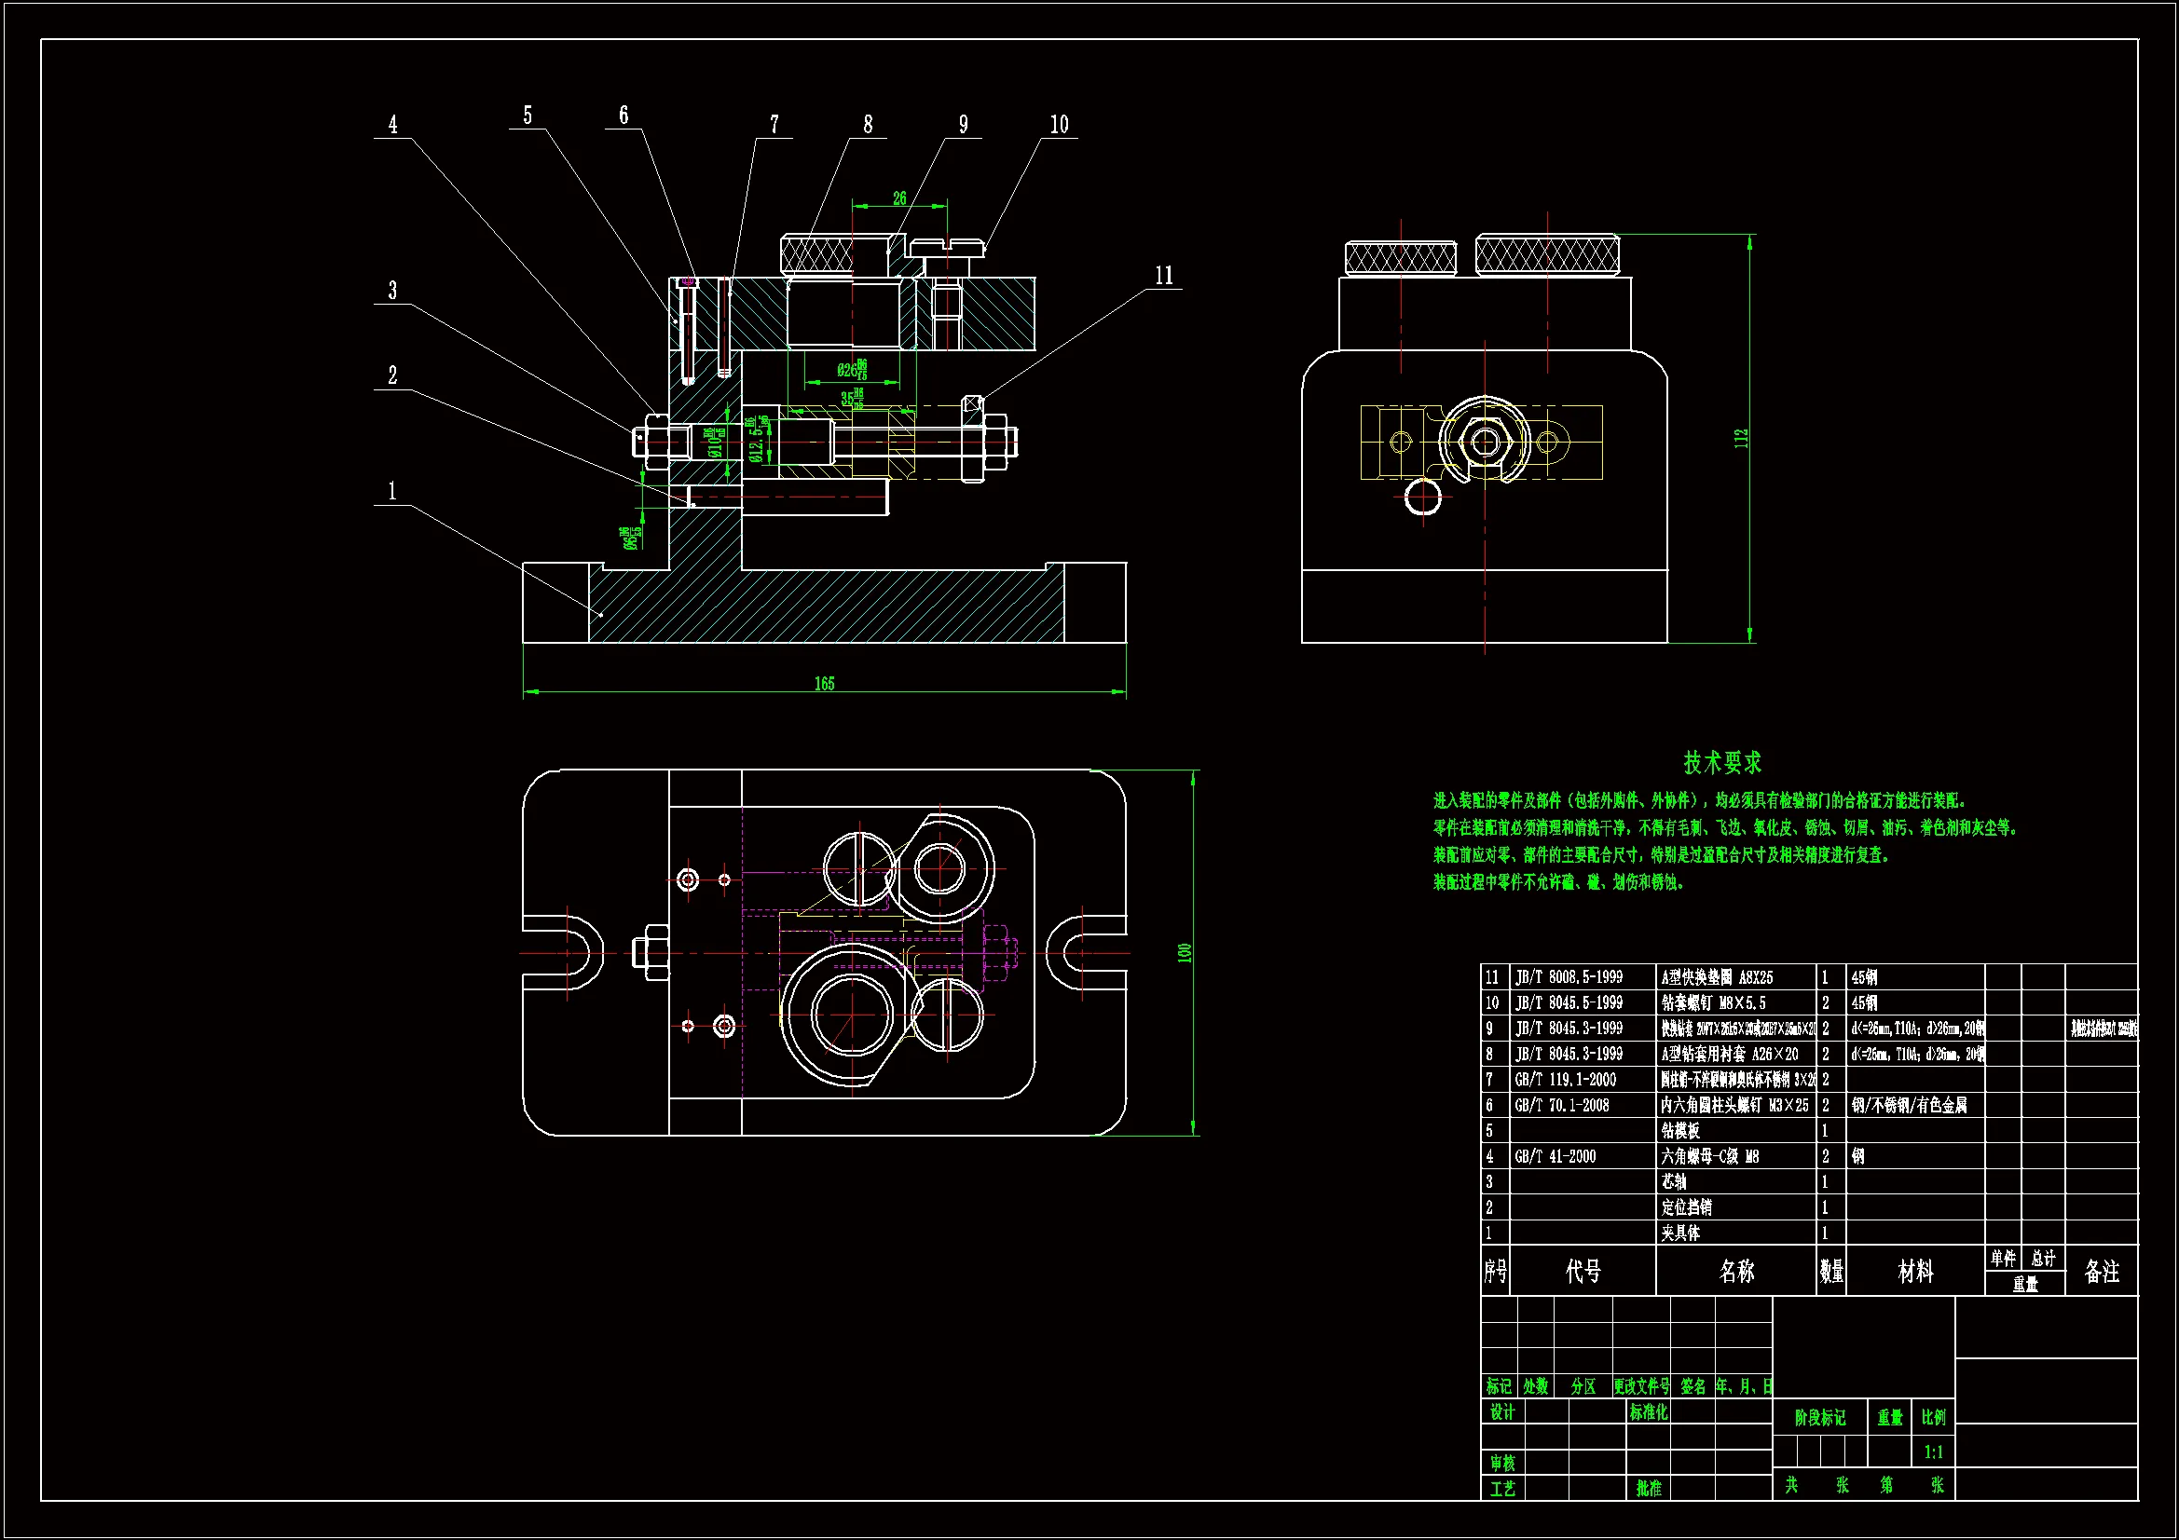Click part balloon number 8
The image size is (2179, 1540).
pos(868,124)
